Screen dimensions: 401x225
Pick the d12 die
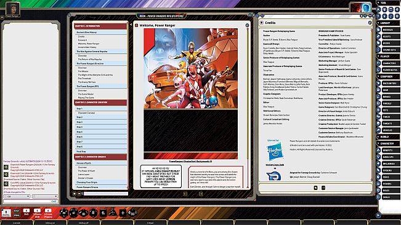[x=74, y=213]
